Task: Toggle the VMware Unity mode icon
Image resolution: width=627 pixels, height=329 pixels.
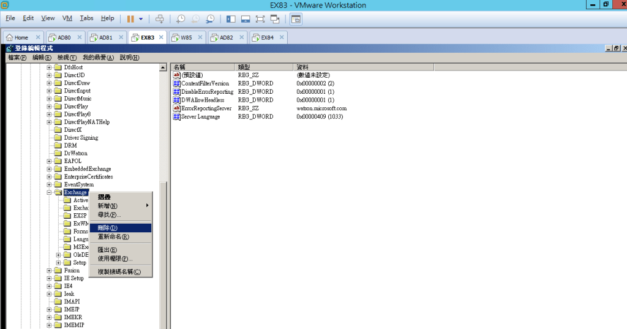Action: [x=275, y=19]
